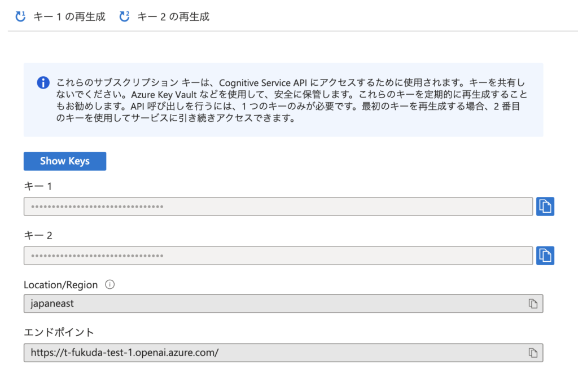Select the キー 1 の再生成 command text
This screenshot has width=578, height=387.
(69, 16)
